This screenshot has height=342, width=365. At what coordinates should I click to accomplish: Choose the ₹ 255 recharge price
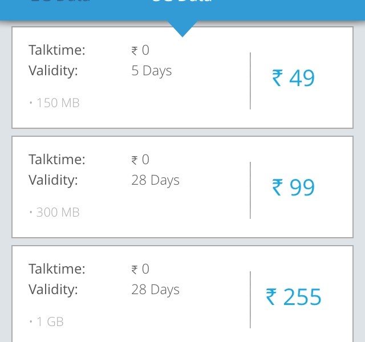click(x=294, y=297)
